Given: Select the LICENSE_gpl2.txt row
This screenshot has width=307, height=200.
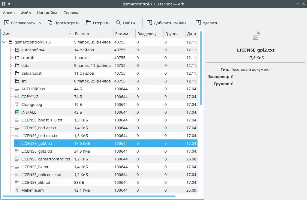Looking at the screenshot, I should [x=106, y=143].
